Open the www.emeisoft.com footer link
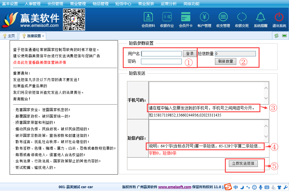289x191 pixels. (175, 187)
